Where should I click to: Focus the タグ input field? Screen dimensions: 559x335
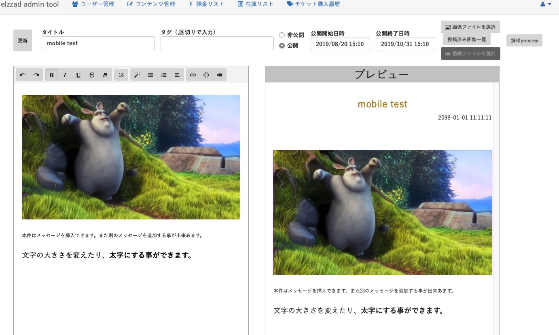point(217,43)
